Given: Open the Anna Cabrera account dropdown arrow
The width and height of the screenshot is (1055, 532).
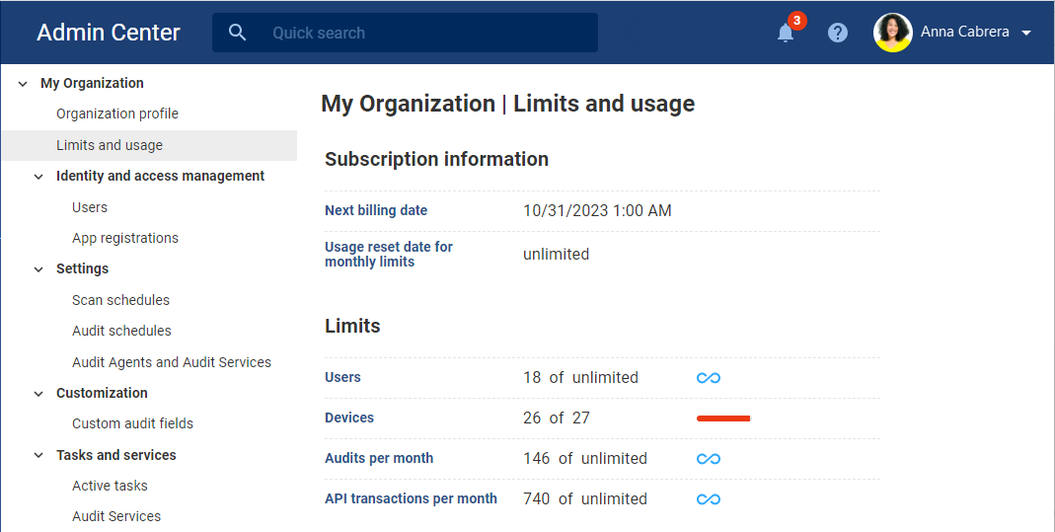Looking at the screenshot, I should (1026, 33).
